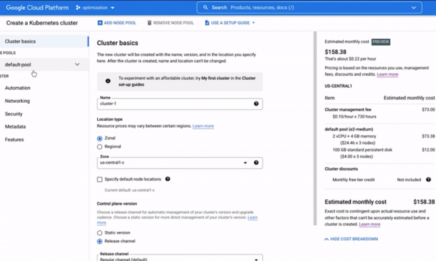Screen dimensions: 436x261
Task: Click Use a Setup Guide button
Action: [x=230, y=23]
